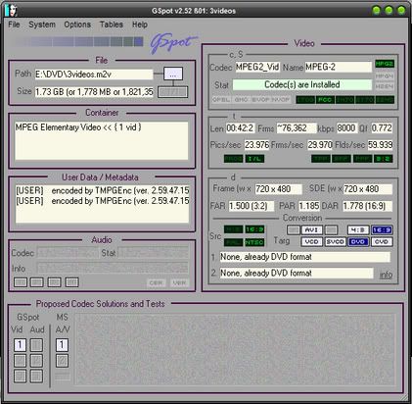Click the top GSpot Aud test button
This screenshot has height=404, width=412.
(36, 345)
